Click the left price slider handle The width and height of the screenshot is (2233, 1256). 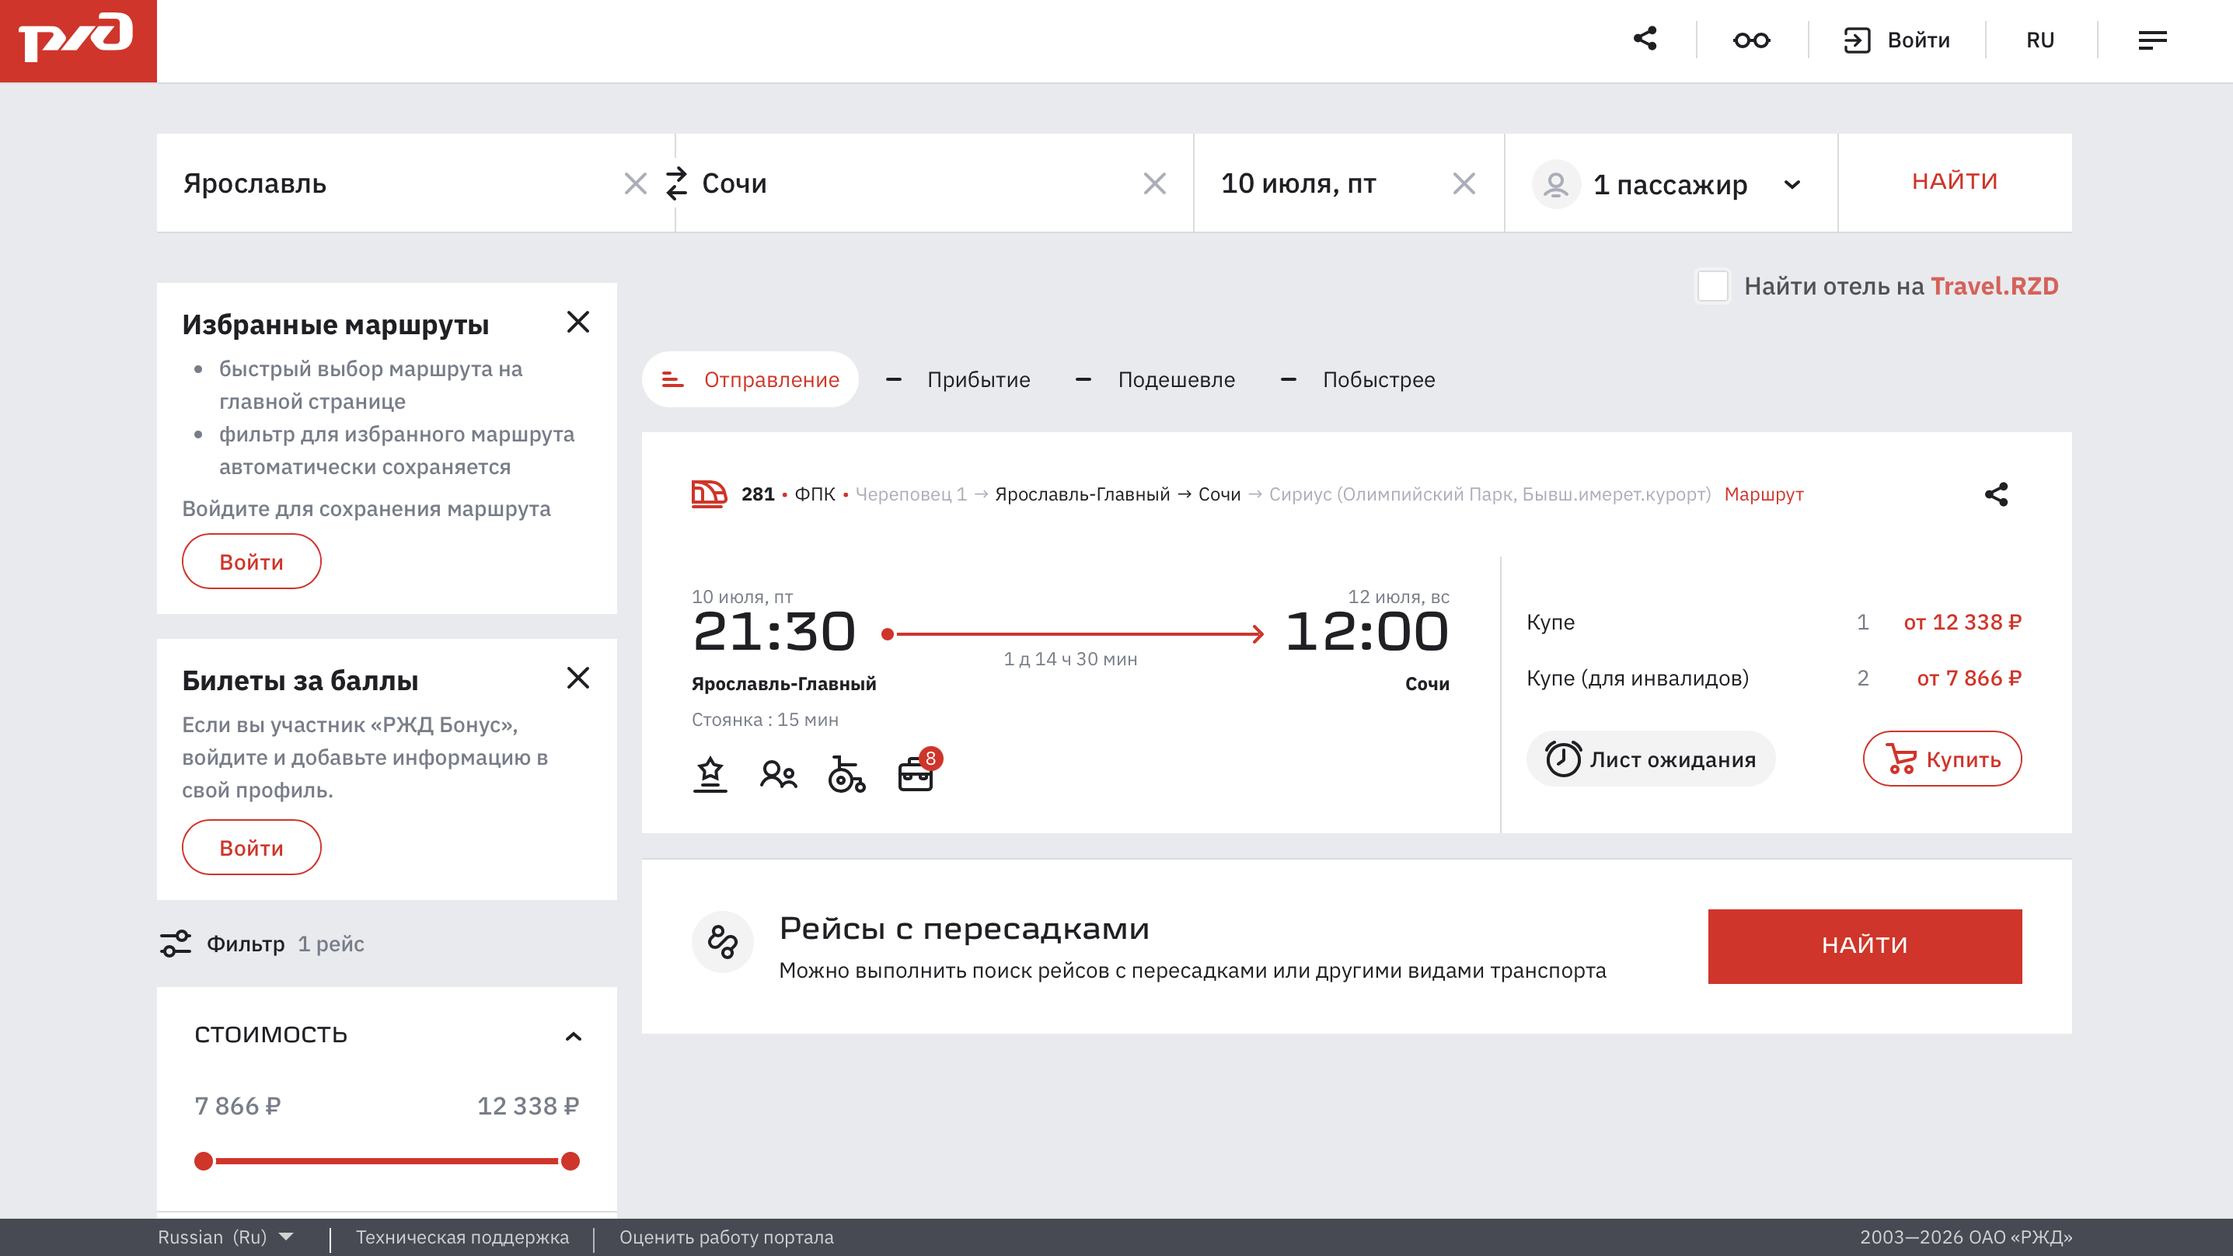coord(204,1160)
